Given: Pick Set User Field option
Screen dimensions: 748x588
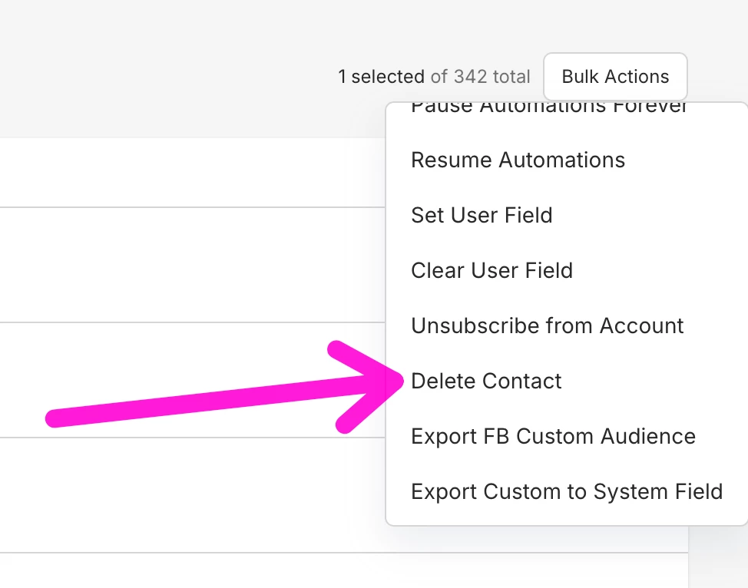Looking at the screenshot, I should click(482, 215).
